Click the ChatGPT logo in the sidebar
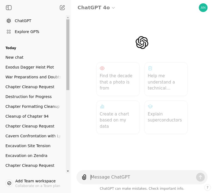The image size is (213, 193). click(x=9, y=21)
